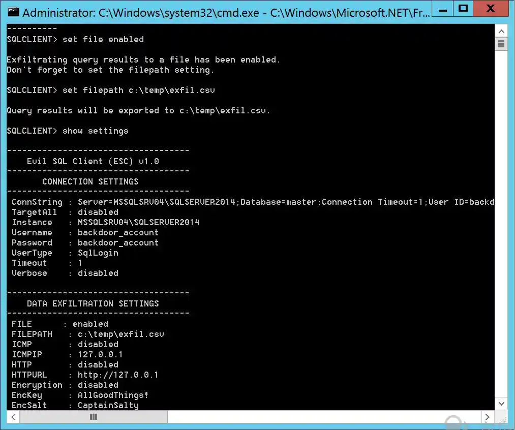Click the FILEPATH c:\temp\exfil.csv value
The width and height of the screenshot is (515, 430).
121,334
